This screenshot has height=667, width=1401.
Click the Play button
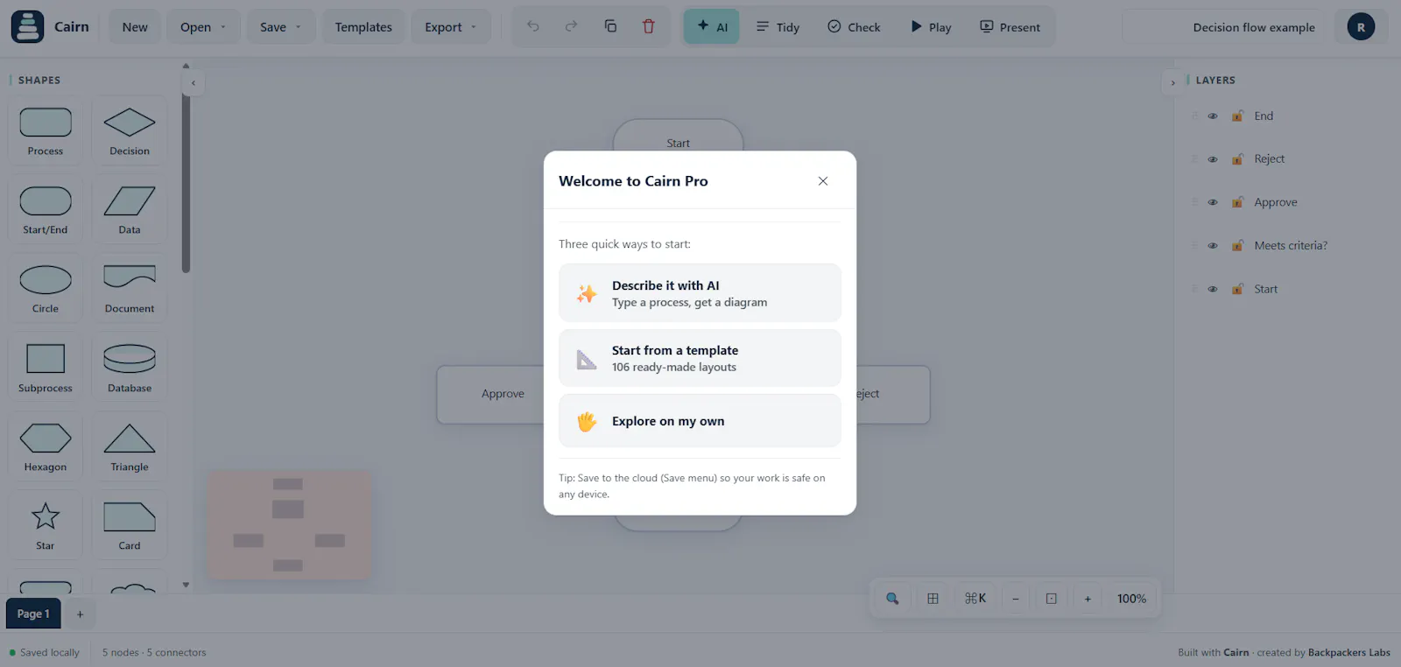(x=931, y=27)
